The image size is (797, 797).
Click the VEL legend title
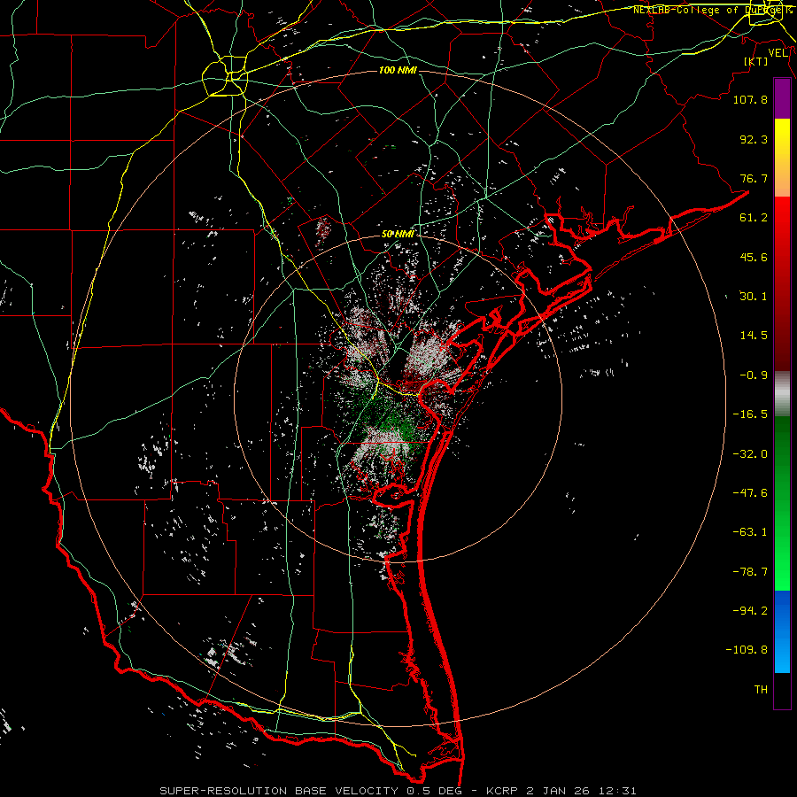point(778,53)
